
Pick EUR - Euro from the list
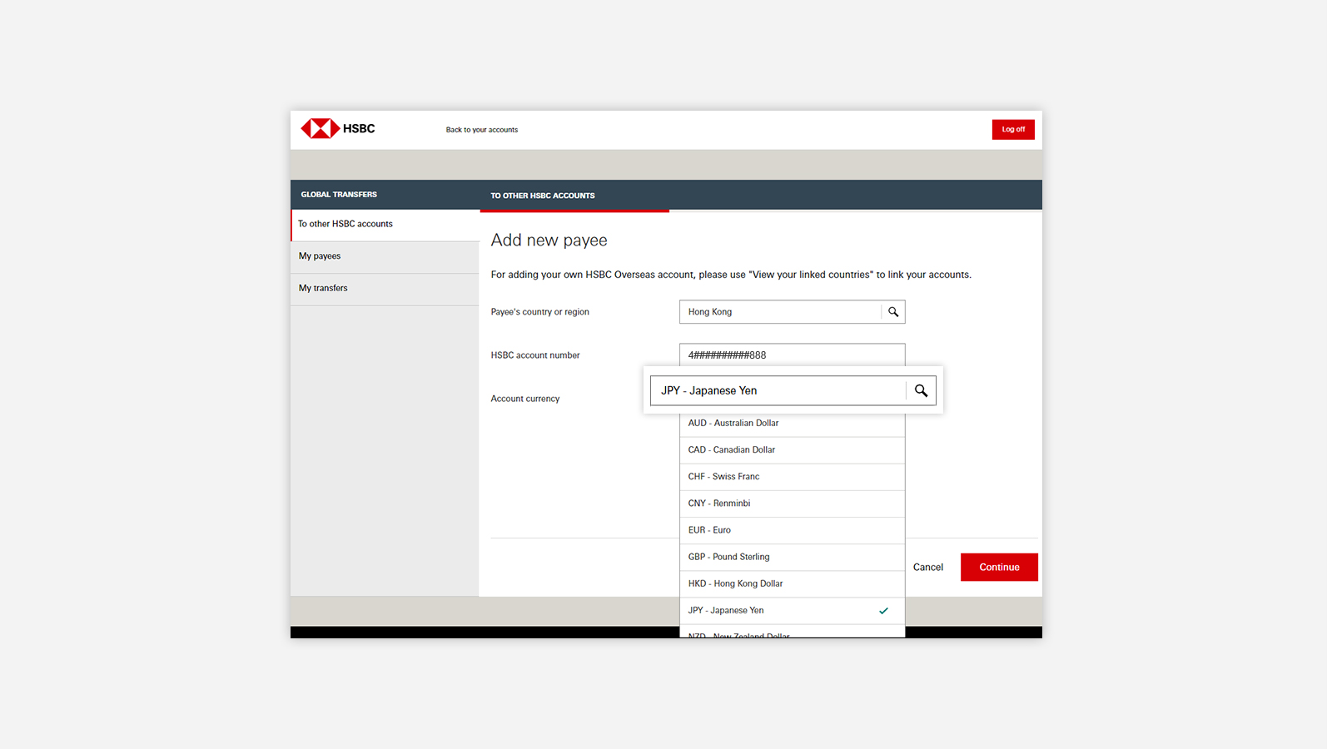tap(792, 530)
